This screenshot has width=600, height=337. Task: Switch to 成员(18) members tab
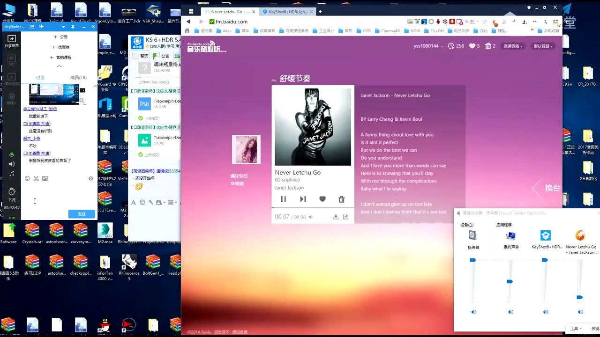click(x=78, y=78)
